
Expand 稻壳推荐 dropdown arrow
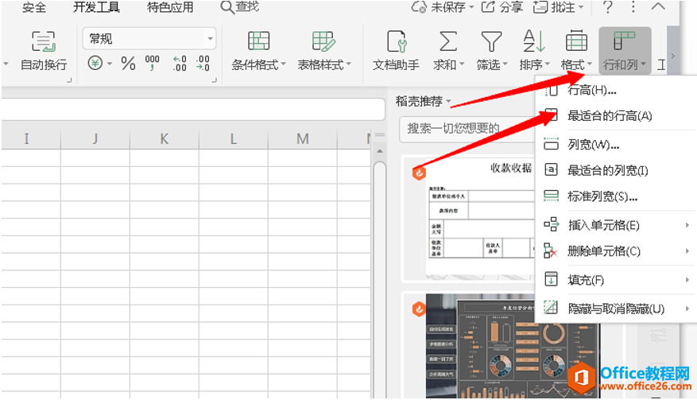coord(448,102)
